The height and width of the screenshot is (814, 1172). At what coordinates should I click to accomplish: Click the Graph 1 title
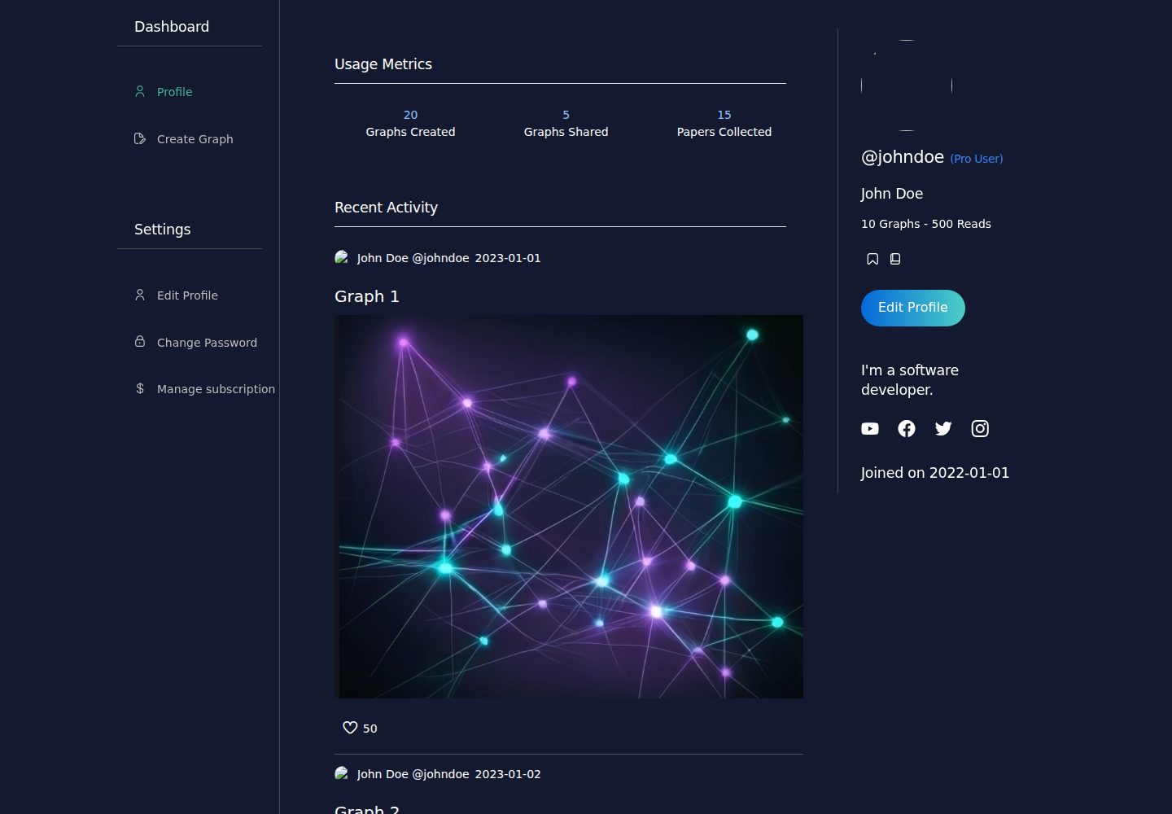[x=367, y=296]
